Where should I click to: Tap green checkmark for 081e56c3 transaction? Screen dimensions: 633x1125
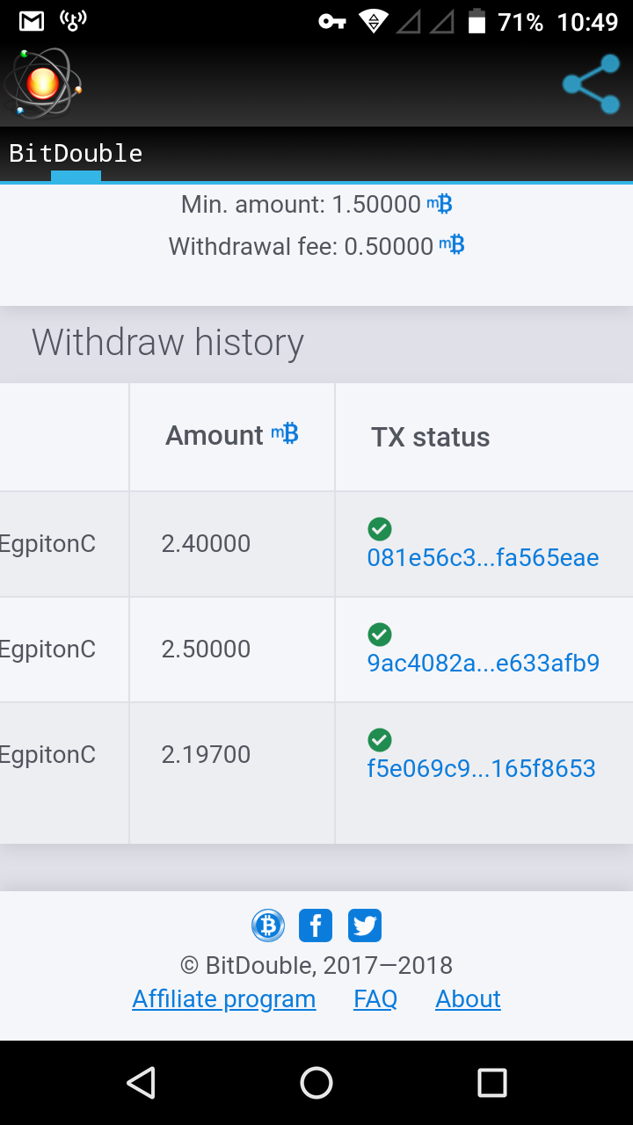coord(380,529)
